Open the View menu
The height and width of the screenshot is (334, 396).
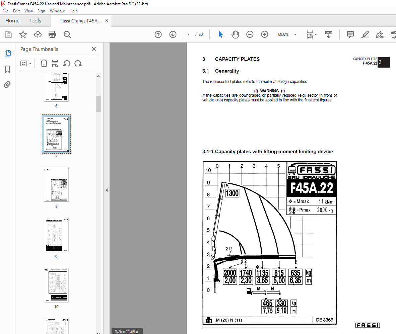(x=28, y=11)
